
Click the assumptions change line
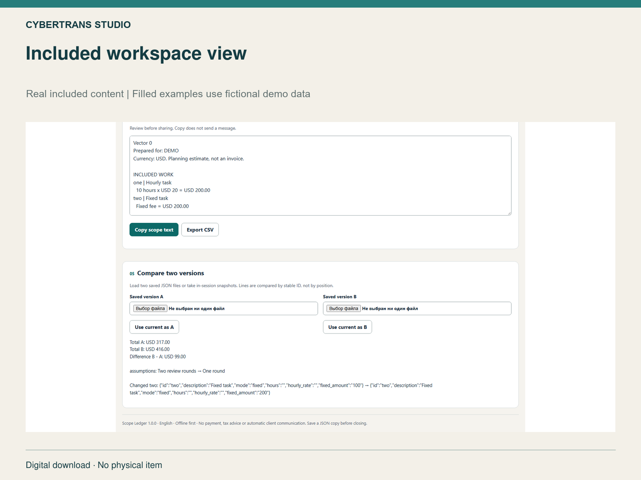[x=177, y=371]
